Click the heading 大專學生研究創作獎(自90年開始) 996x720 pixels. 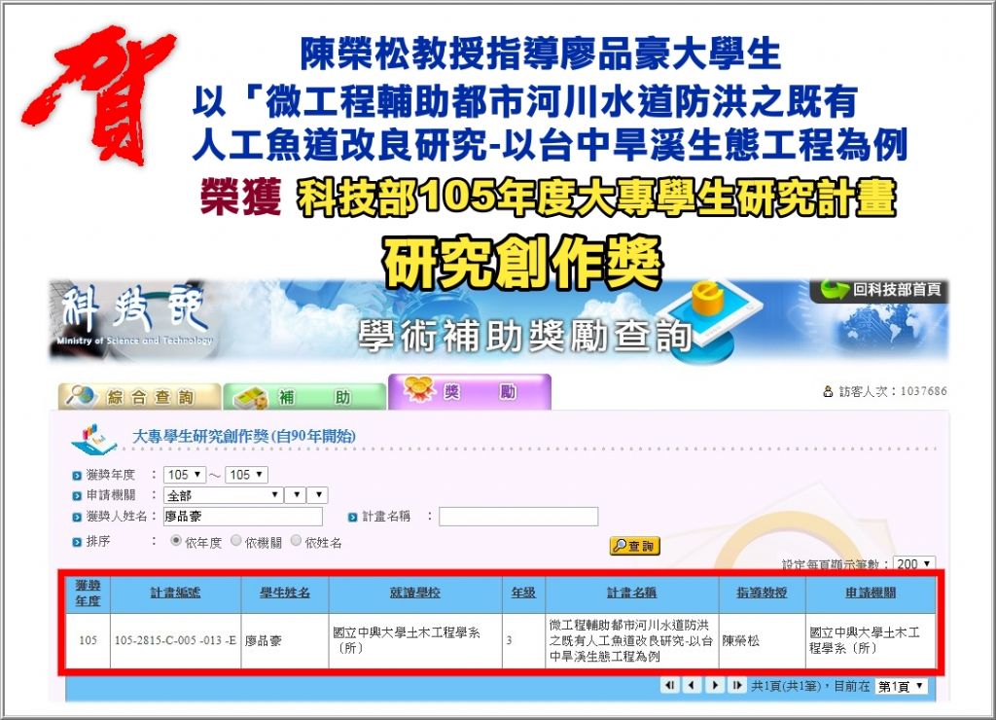click(244, 436)
